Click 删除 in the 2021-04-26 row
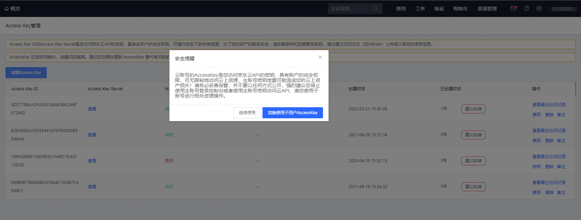The width and height of the screenshot is (581, 220). [x=550, y=141]
